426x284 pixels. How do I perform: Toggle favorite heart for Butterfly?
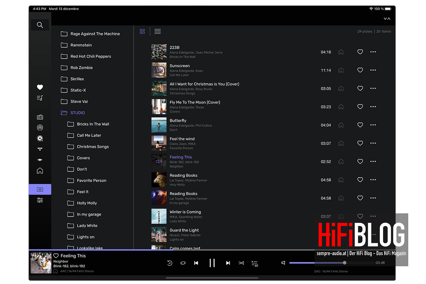pos(360,125)
